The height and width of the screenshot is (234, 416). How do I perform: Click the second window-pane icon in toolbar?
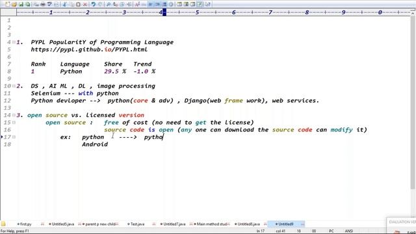186,5
